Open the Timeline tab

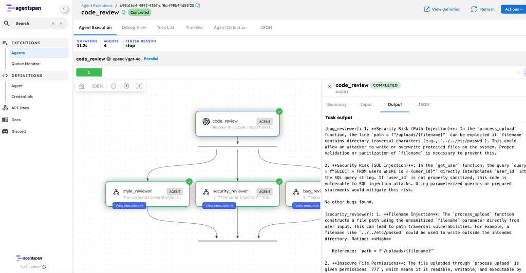click(194, 27)
